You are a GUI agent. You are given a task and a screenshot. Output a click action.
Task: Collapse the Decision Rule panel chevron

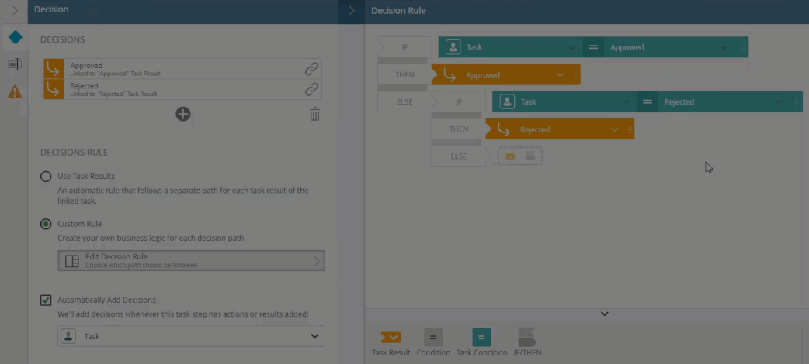click(352, 10)
